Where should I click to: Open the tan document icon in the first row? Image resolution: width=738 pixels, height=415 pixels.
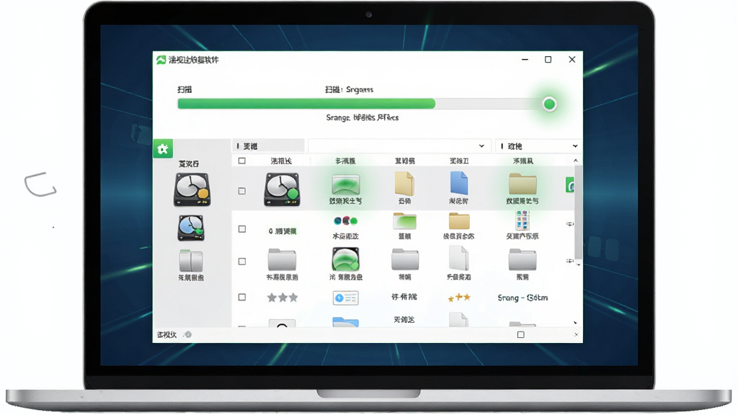click(404, 184)
